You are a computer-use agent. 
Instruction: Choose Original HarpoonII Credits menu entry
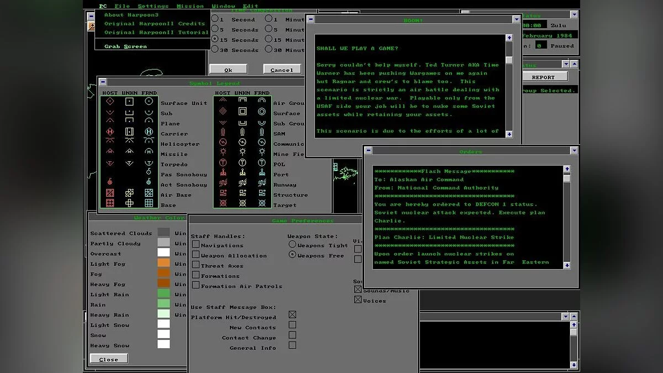[154, 24]
